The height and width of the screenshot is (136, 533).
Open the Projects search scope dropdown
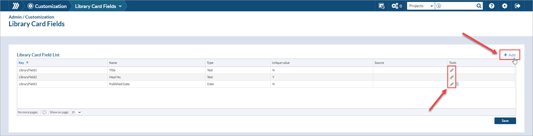(421, 6)
